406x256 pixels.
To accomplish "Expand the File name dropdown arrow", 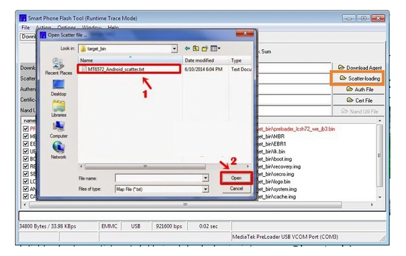I will pos(205,178).
